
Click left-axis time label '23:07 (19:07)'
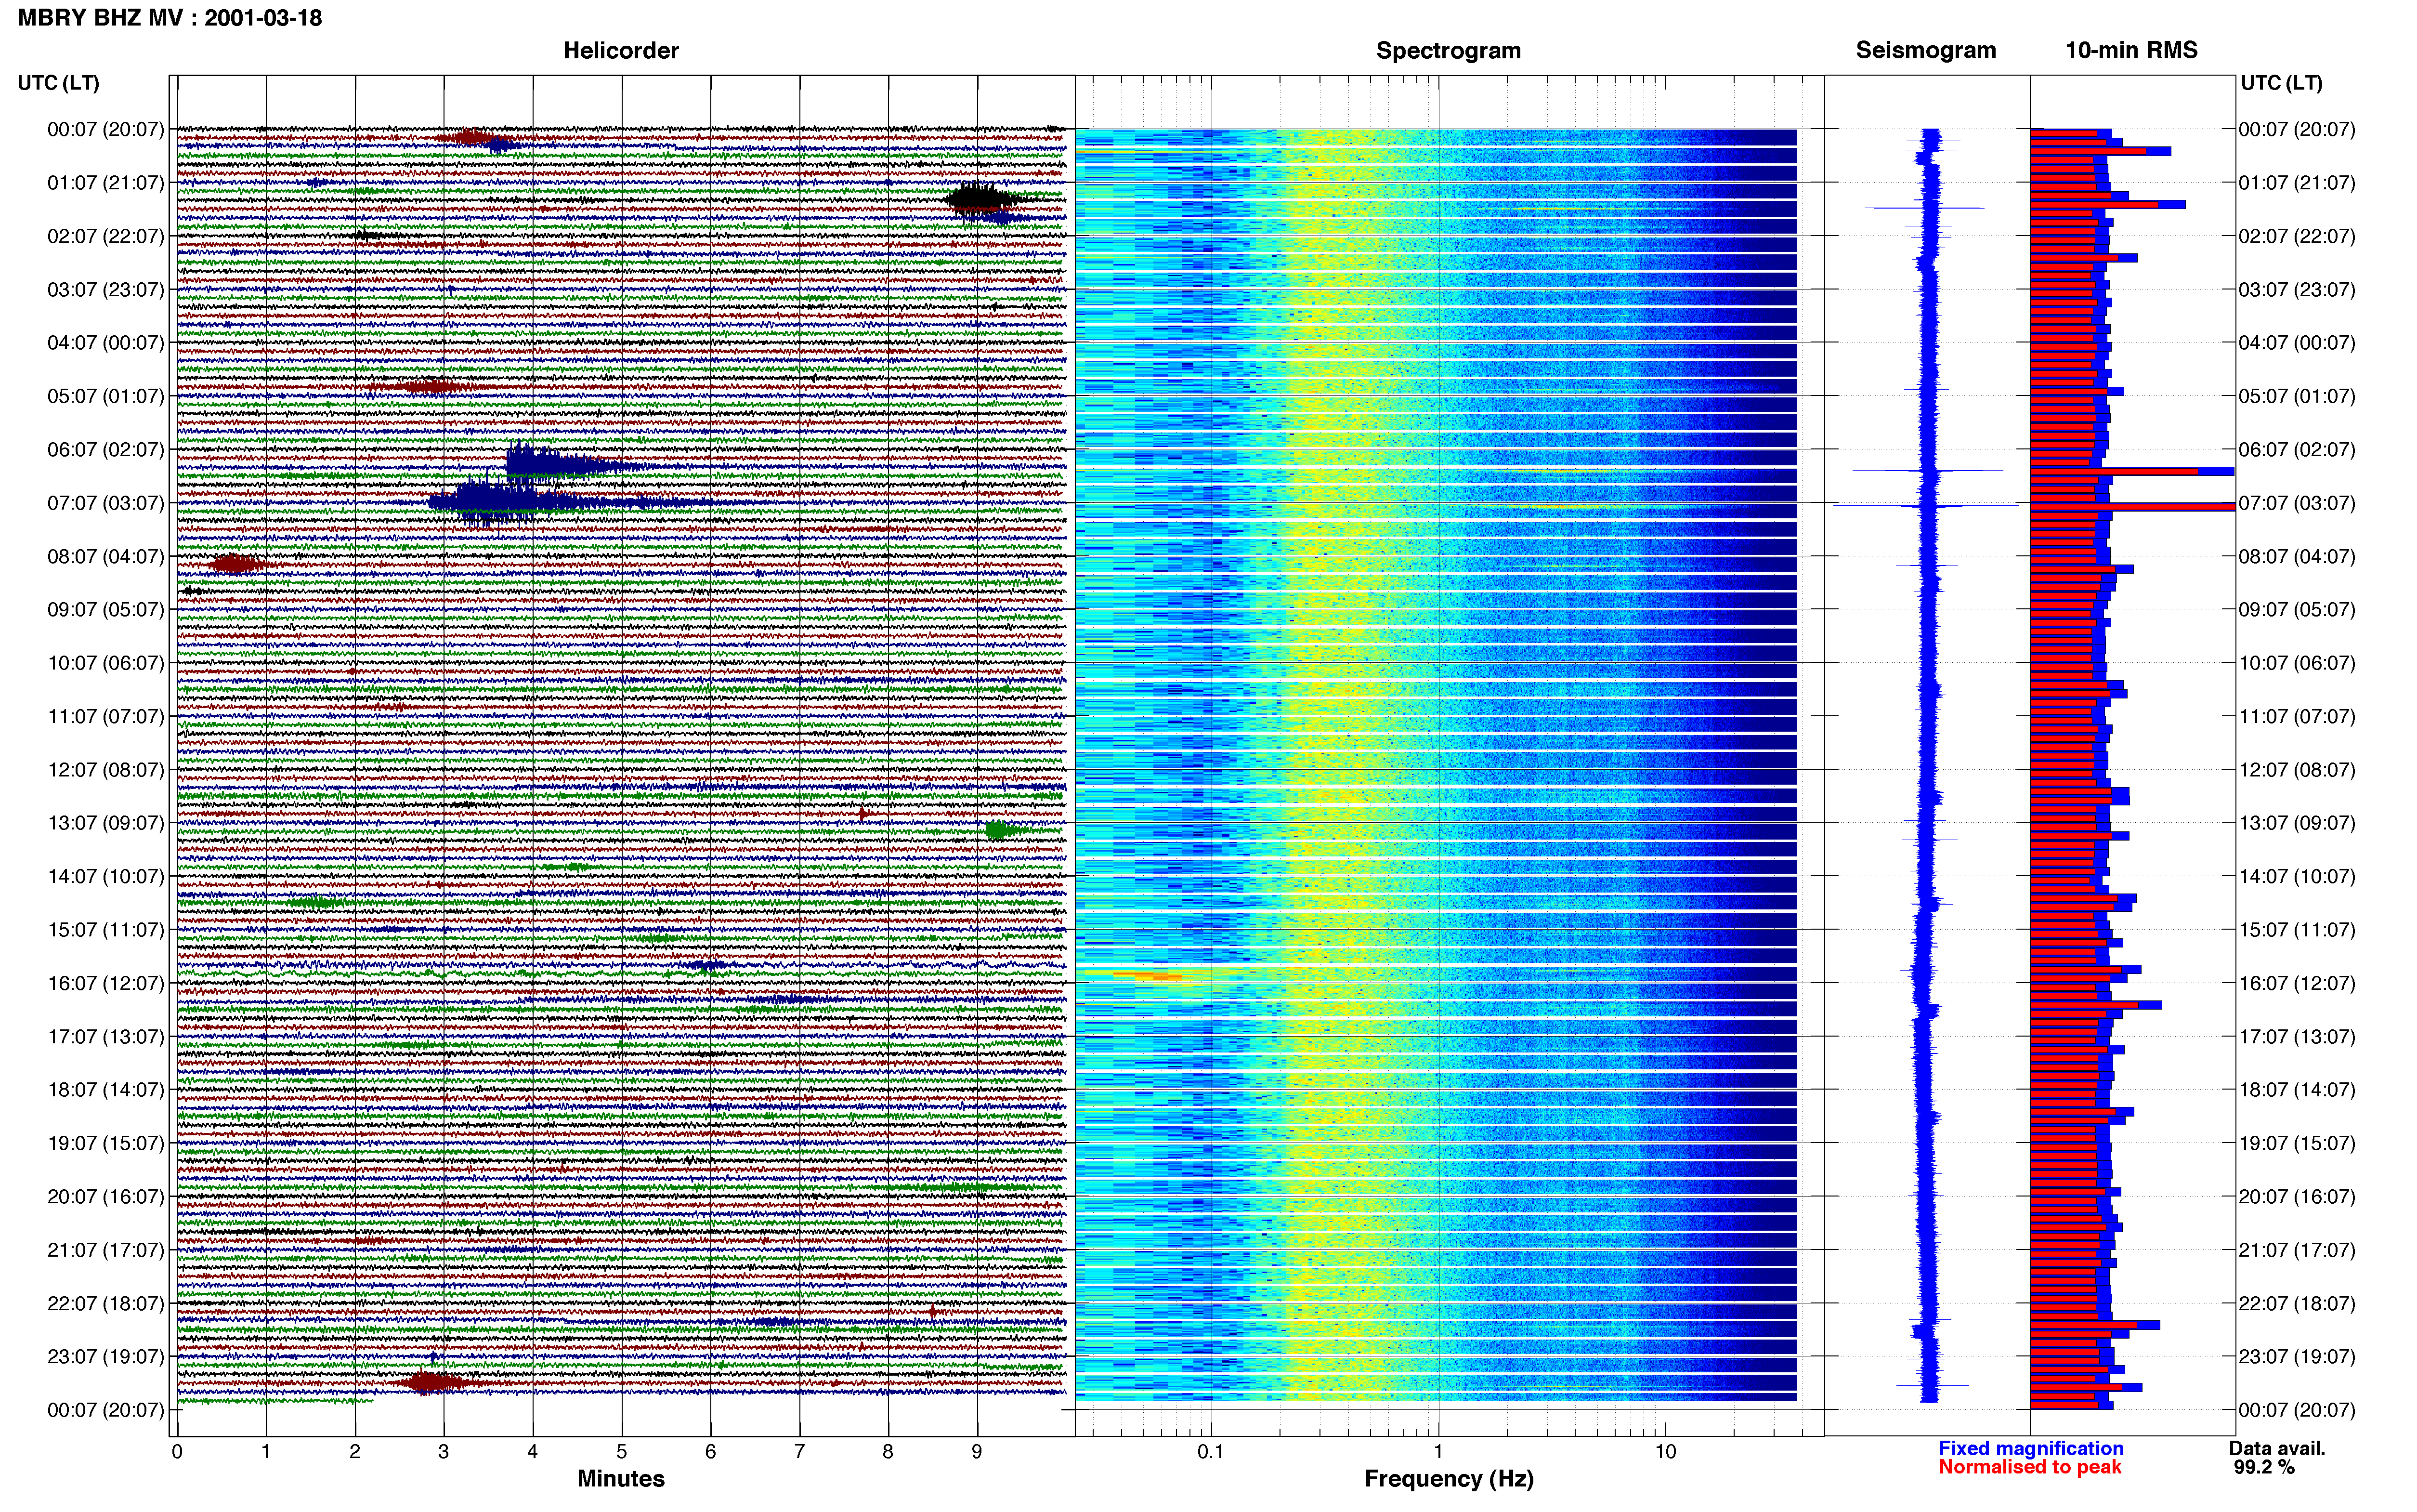[106, 1357]
